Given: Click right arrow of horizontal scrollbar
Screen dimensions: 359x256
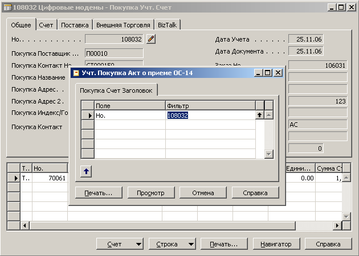Looking at the screenshot, I should [x=337, y=226].
